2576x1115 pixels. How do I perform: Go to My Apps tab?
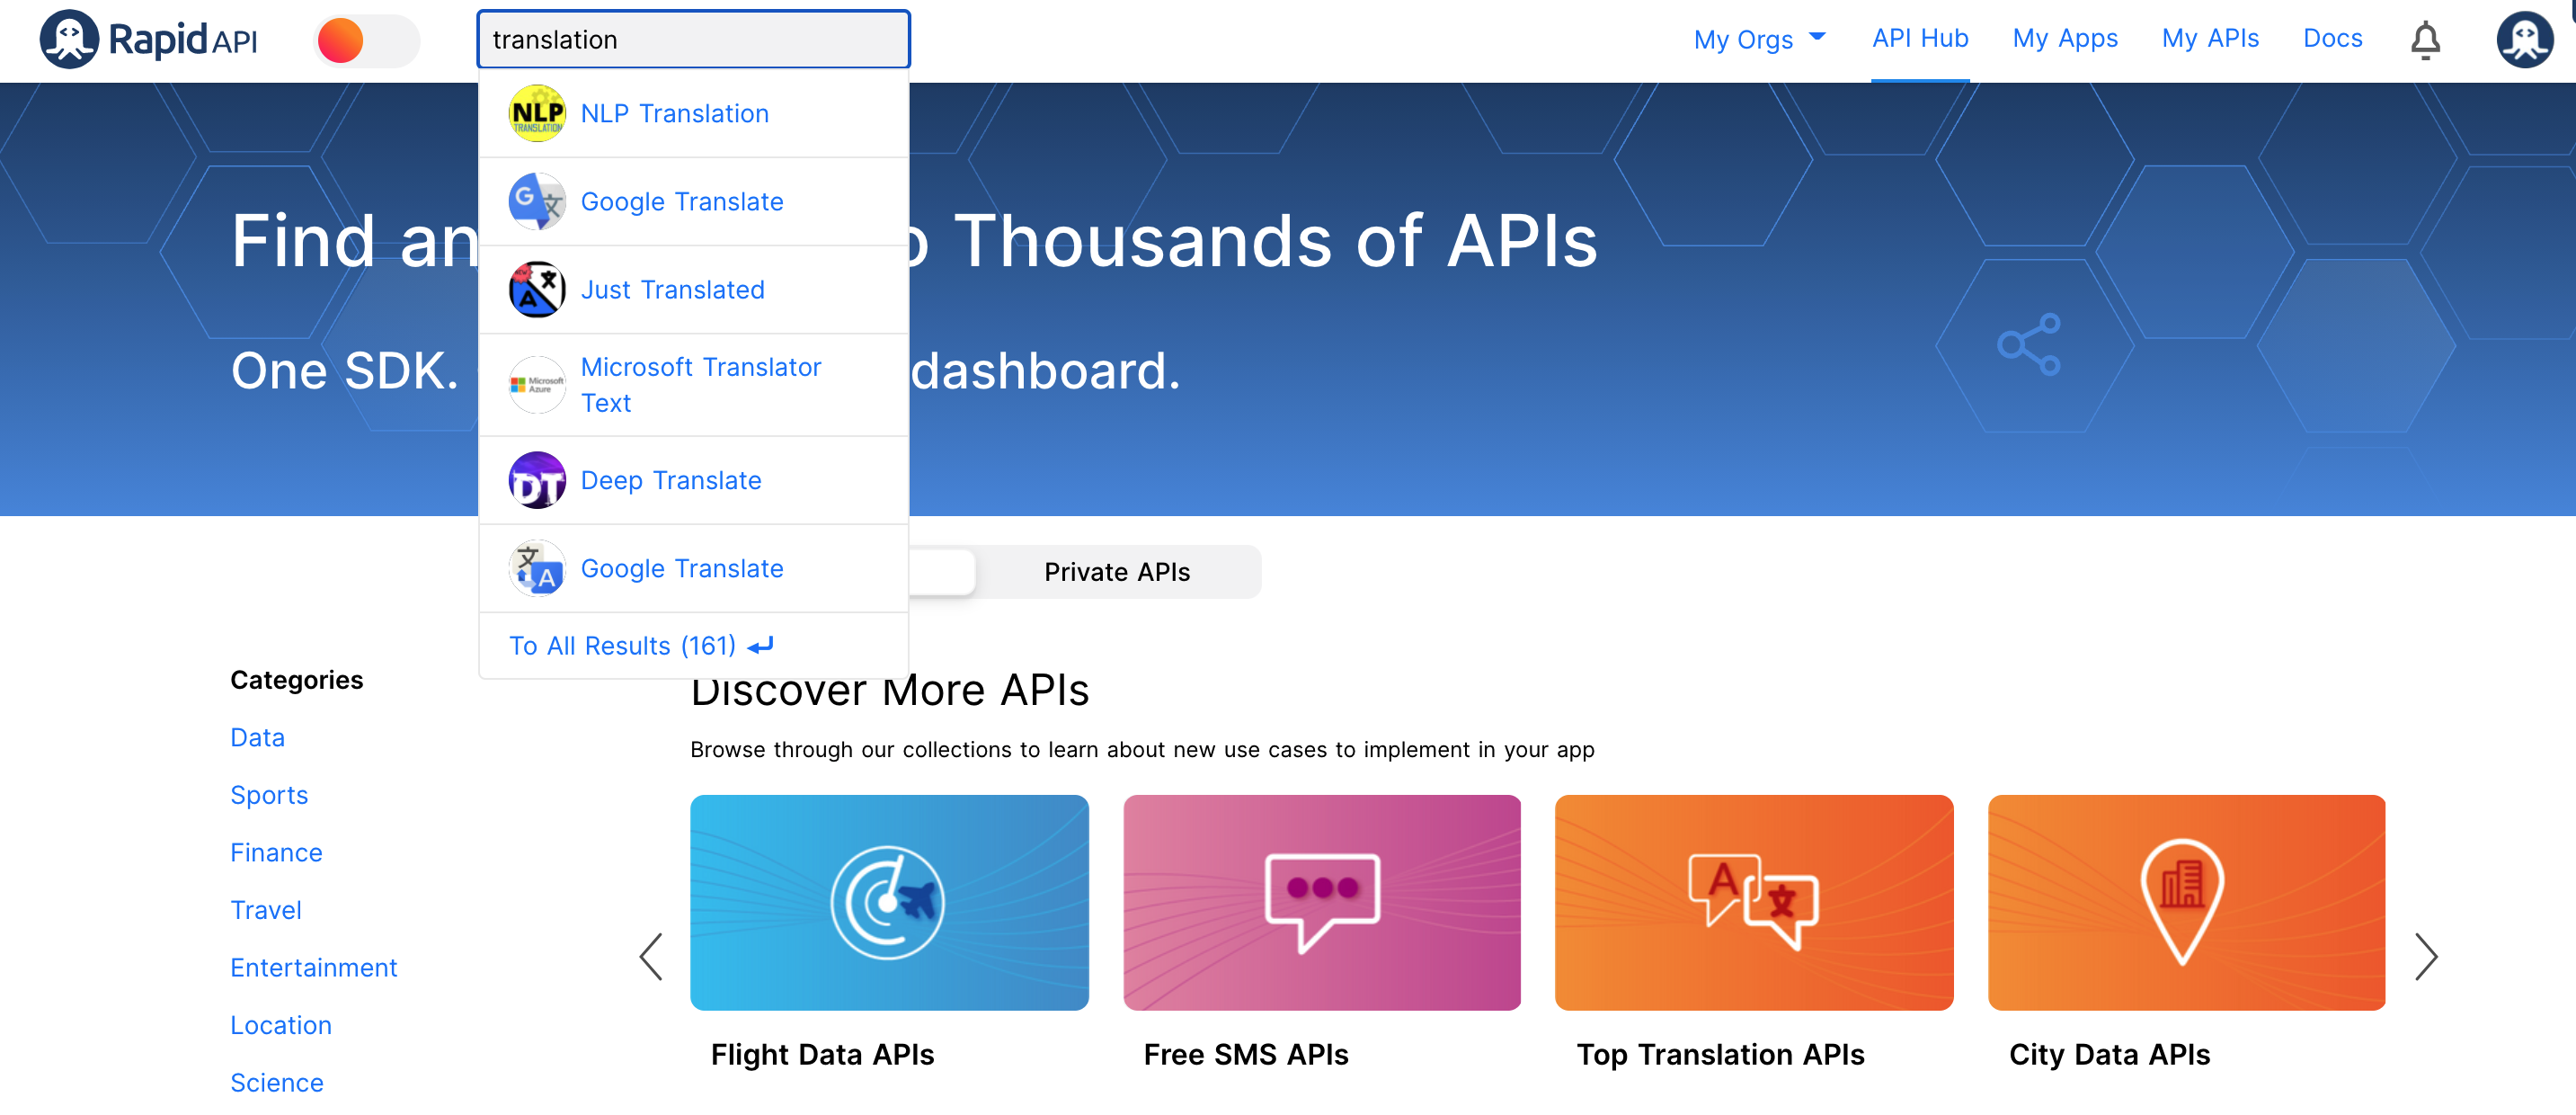click(x=2064, y=38)
